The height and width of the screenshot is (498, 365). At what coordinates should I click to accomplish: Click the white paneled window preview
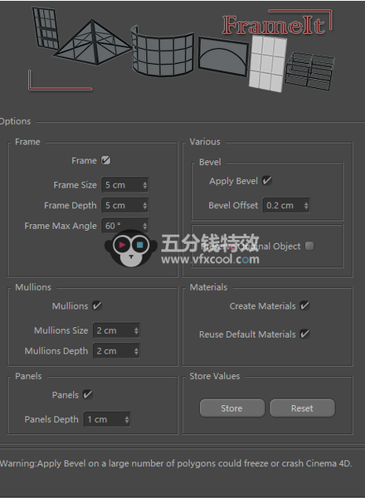[x=267, y=64]
